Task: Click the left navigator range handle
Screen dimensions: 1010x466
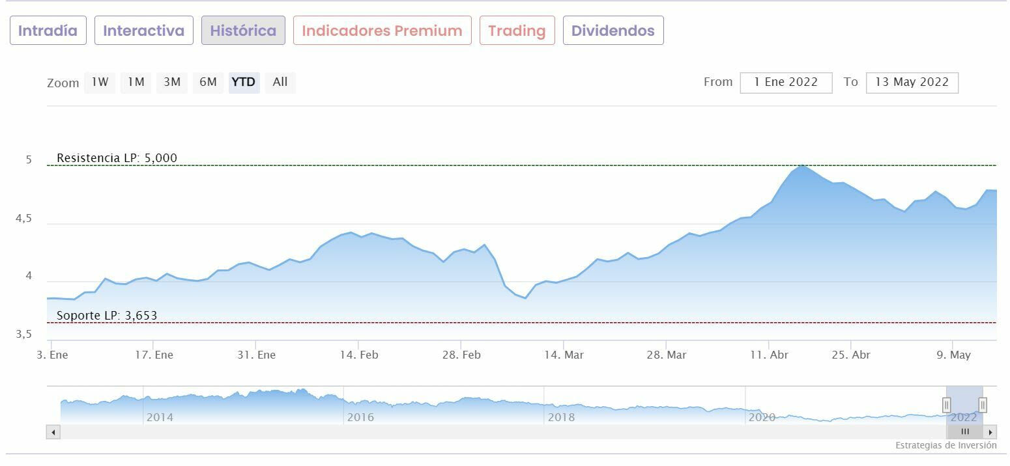Action: 946,405
